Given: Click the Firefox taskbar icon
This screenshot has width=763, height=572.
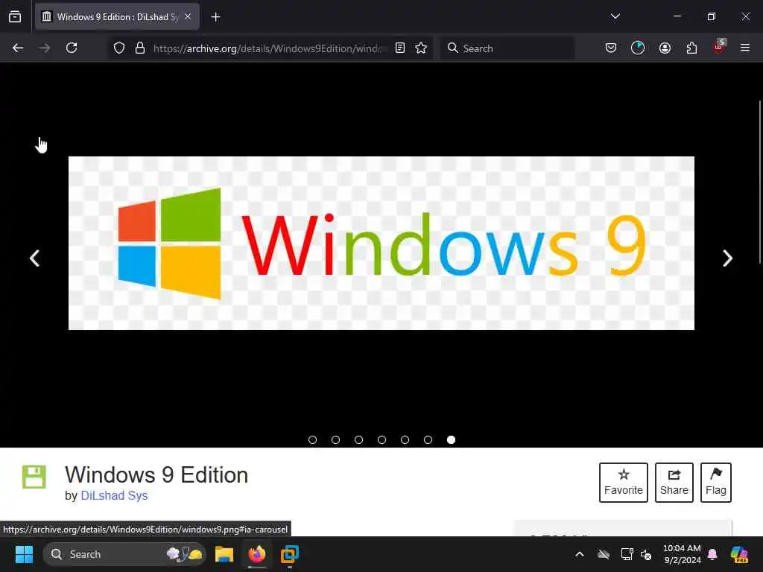Looking at the screenshot, I should 257,554.
